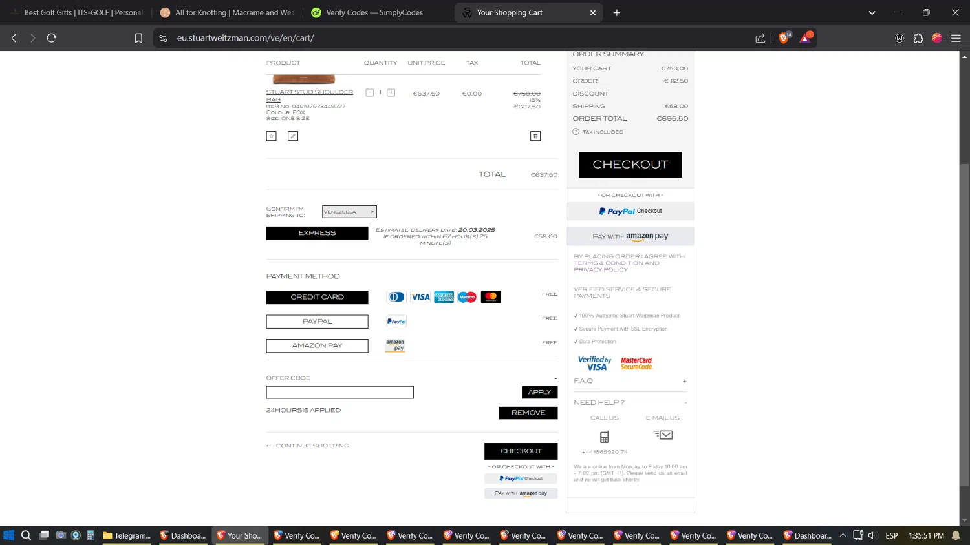Click the E-mail Us envelope icon

(663, 435)
